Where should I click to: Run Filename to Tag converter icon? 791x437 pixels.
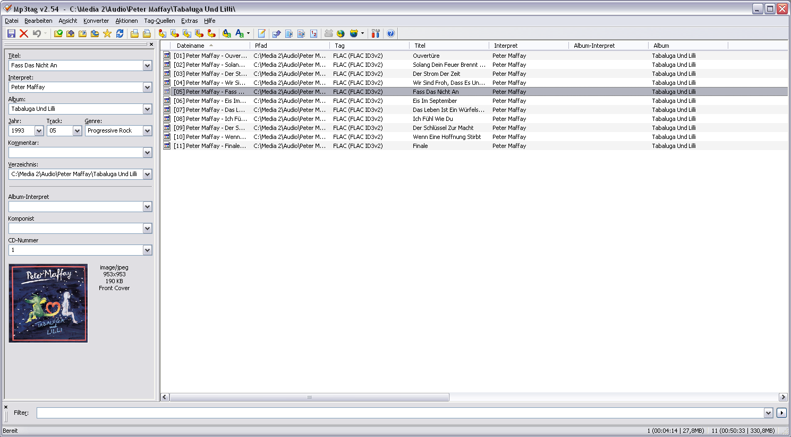tap(174, 33)
